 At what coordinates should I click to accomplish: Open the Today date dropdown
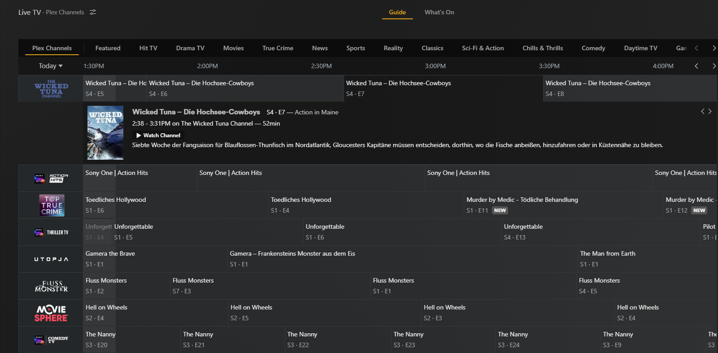point(51,66)
